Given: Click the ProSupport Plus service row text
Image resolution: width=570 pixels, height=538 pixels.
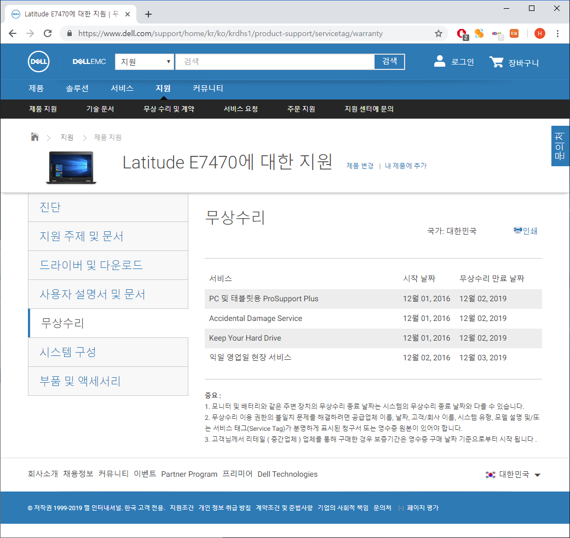Looking at the screenshot, I should pos(263,299).
